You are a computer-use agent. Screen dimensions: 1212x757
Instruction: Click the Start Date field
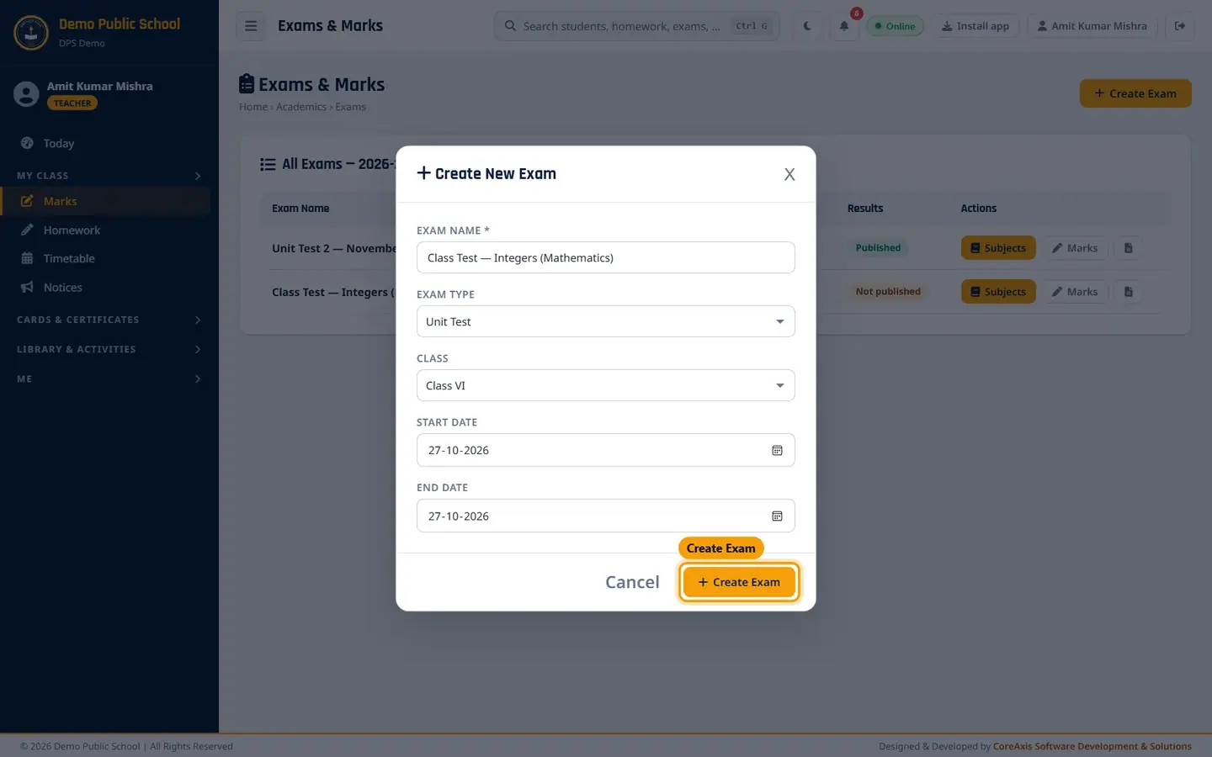pyautogui.click(x=606, y=450)
